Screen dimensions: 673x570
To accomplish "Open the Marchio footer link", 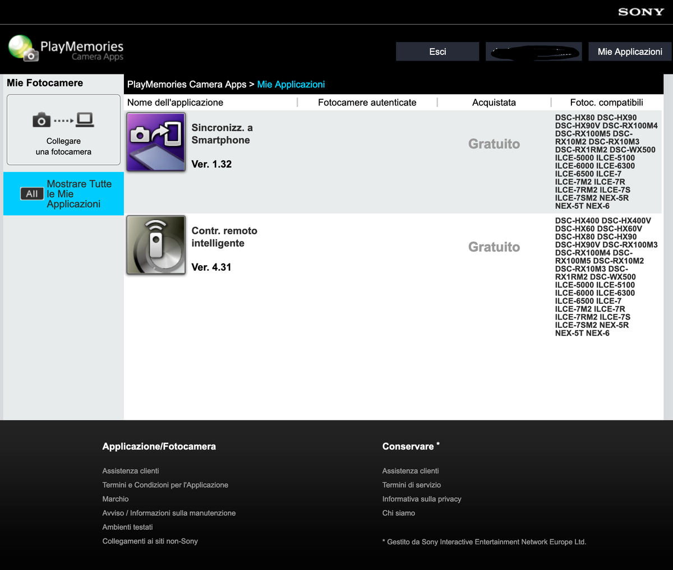I will coord(116,499).
